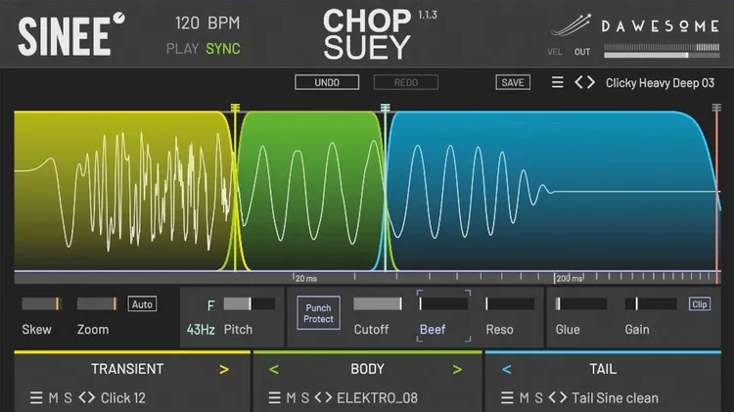Open the Clicky Heavy Deep 03 preset name
734x412 pixels.
click(660, 83)
